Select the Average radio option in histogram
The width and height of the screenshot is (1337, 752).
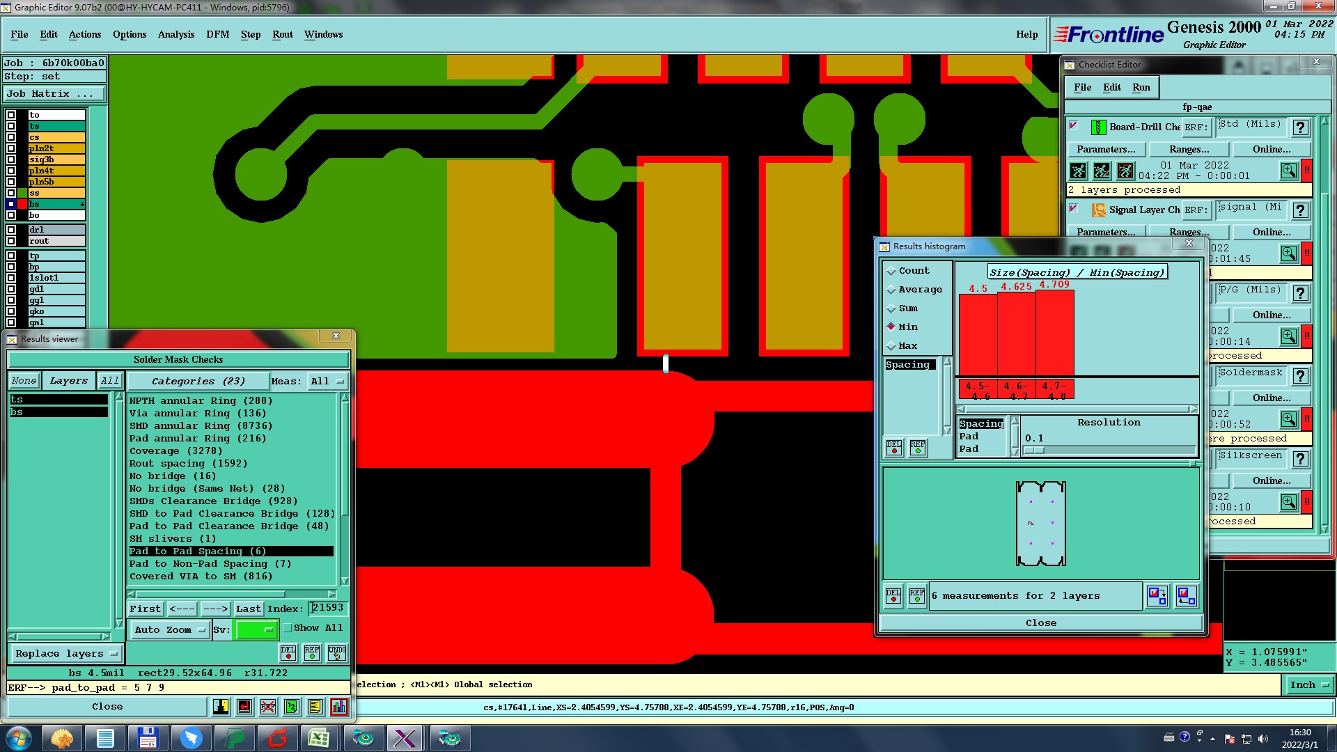pyautogui.click(x=891, y=290)
